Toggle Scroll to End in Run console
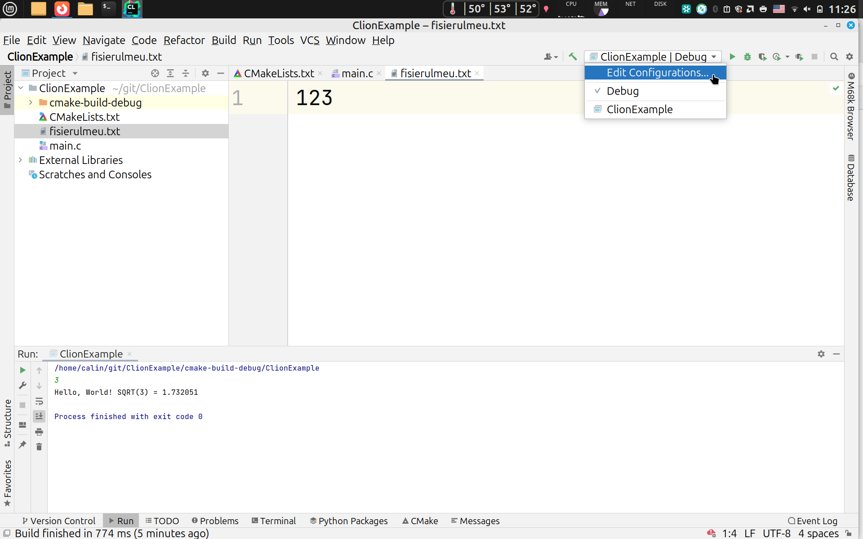Image resolution: width=863 pixels, height=539 pixels. (39, 416)
